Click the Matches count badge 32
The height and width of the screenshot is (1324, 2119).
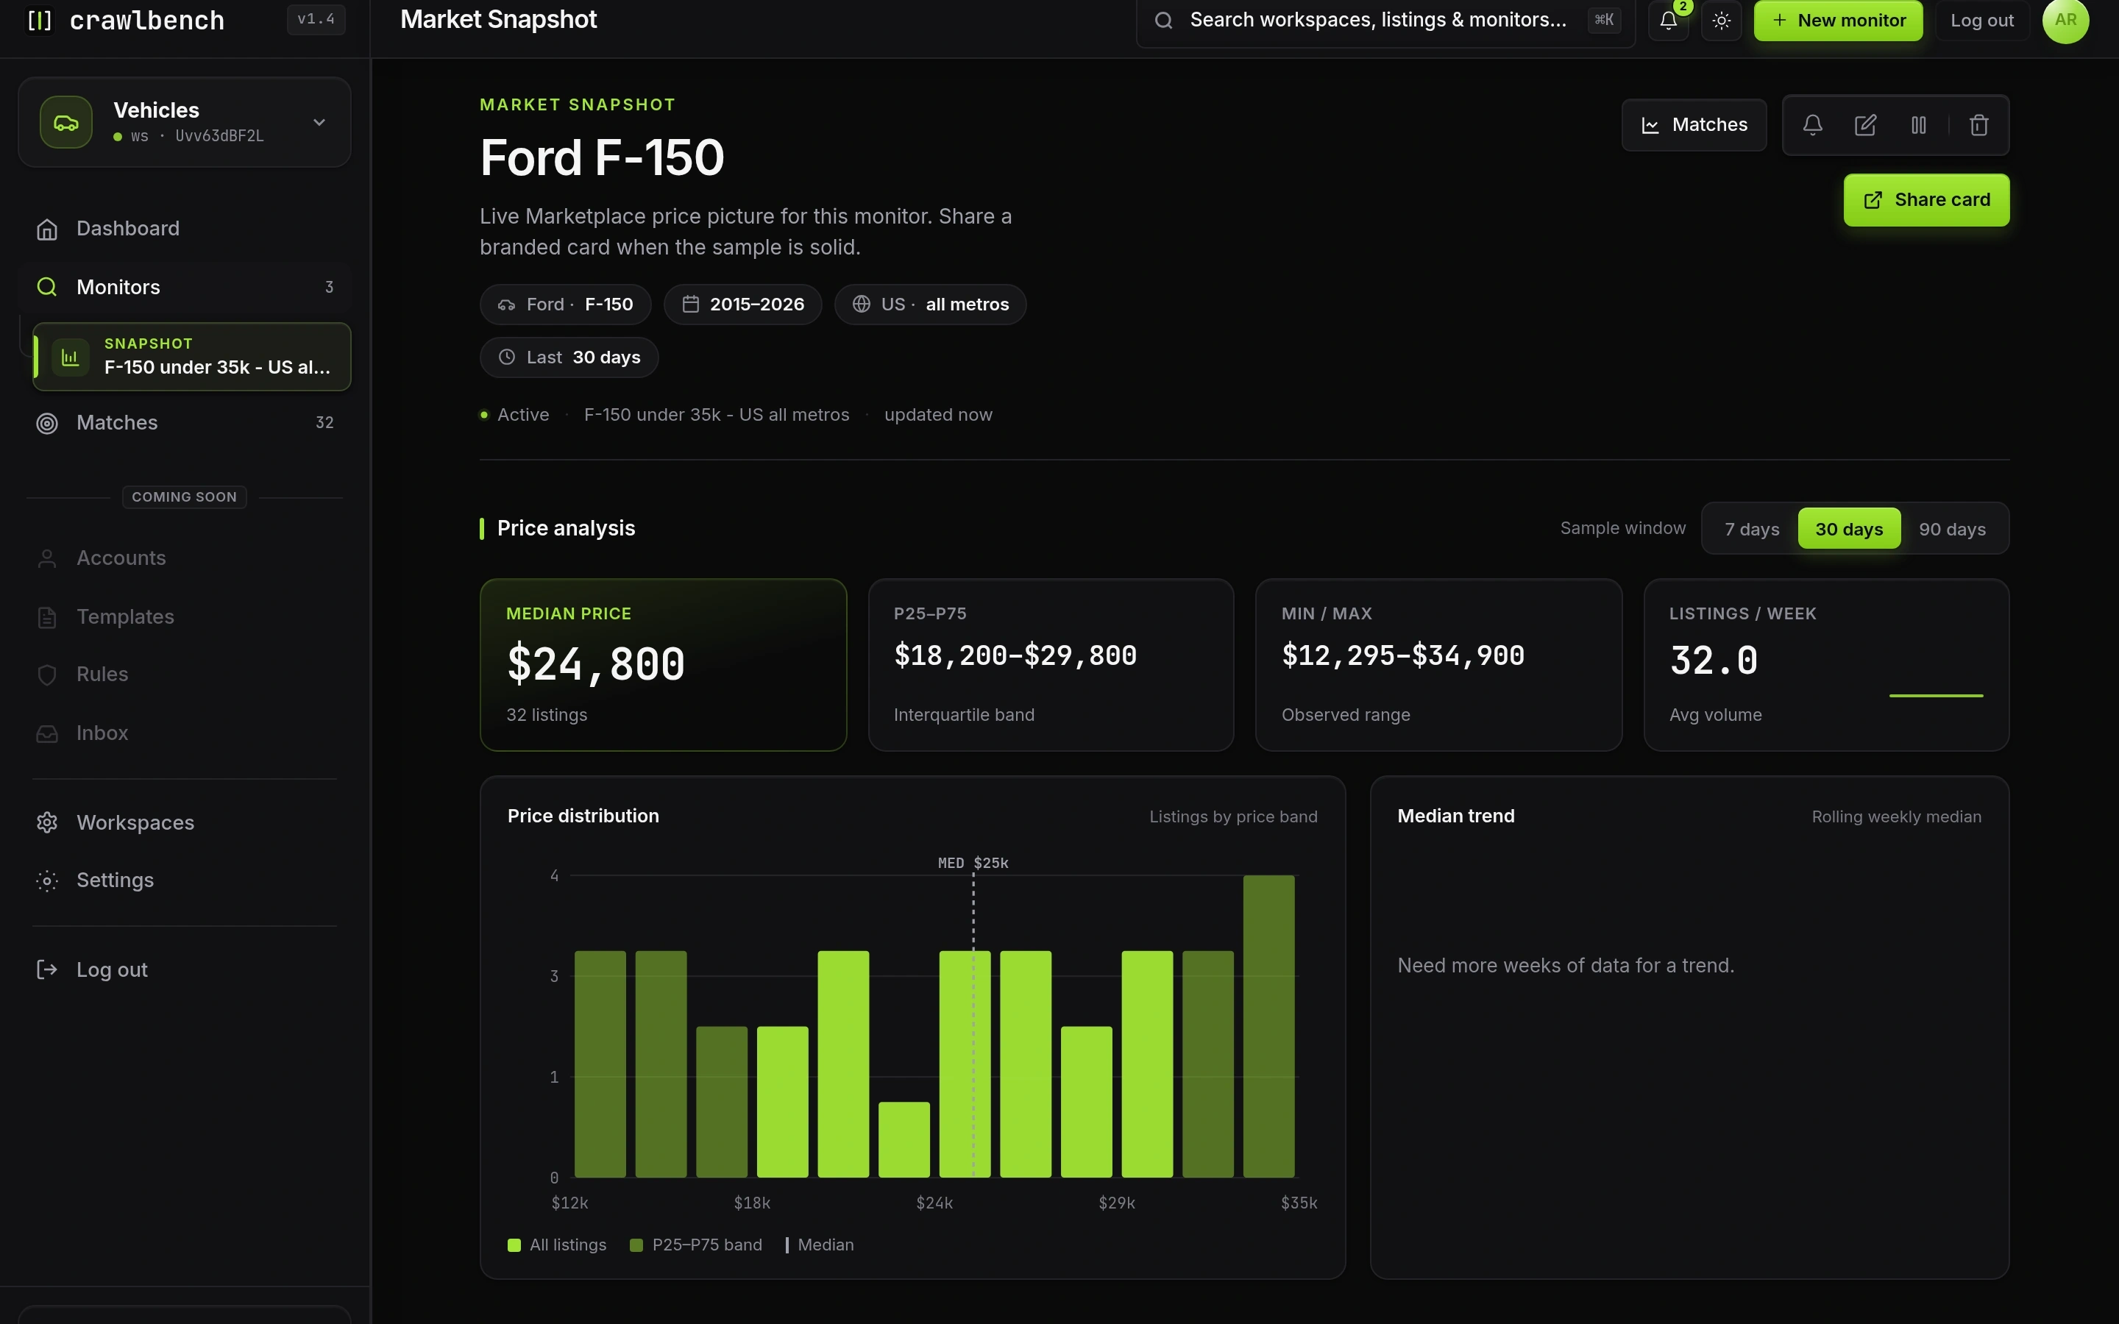(x=324, y=423)
